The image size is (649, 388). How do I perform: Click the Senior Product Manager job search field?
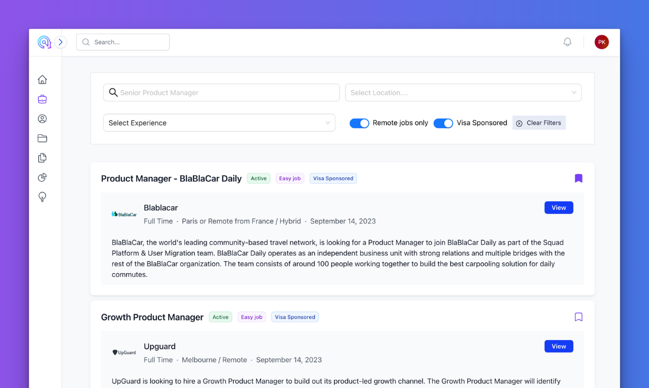click(221, 92)
